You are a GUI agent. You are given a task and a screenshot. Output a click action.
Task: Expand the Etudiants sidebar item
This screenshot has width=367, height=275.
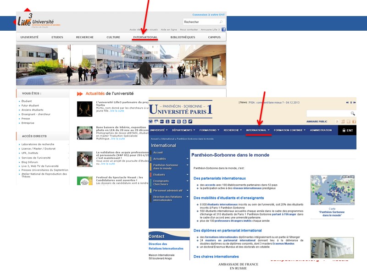[188, 175]
